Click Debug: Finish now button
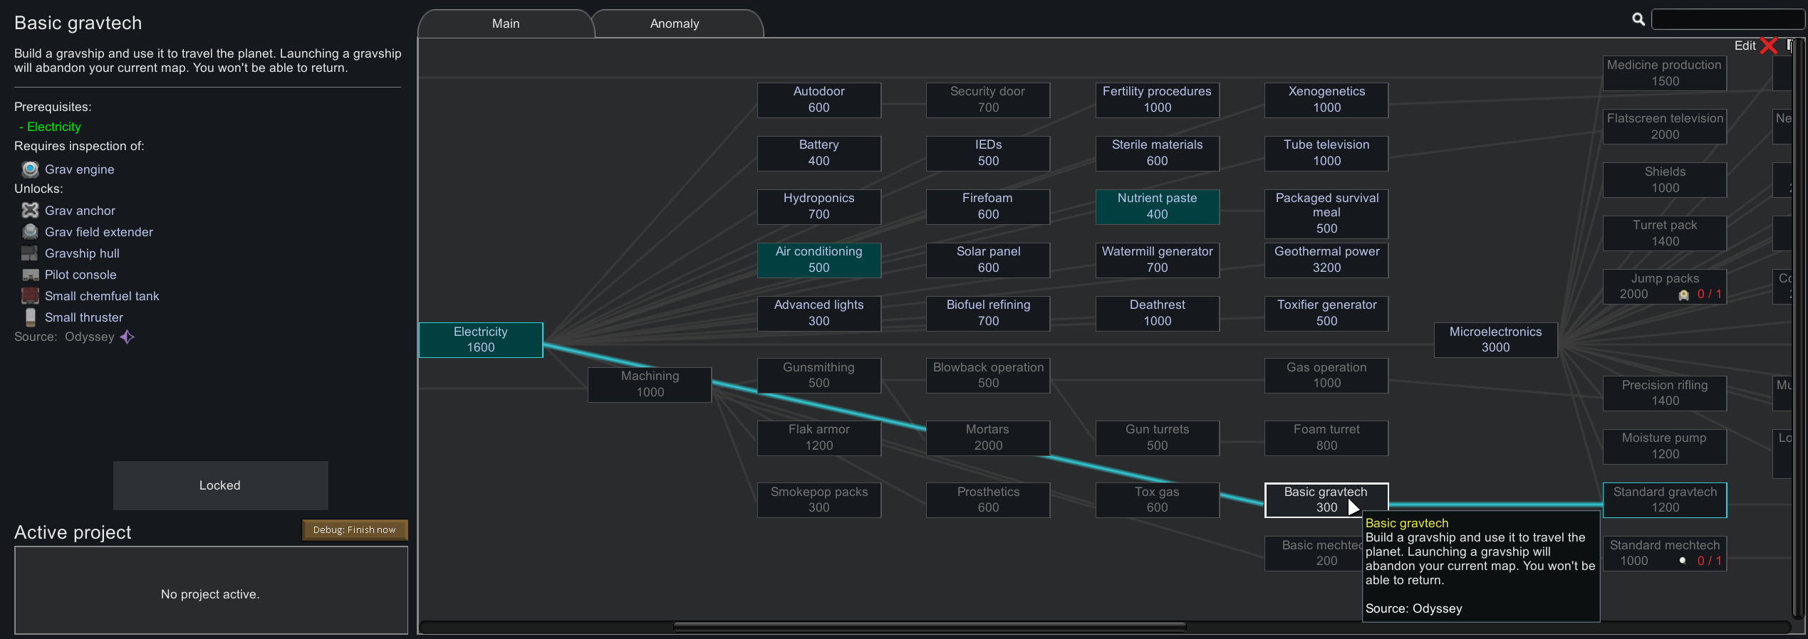Viewport: 1808px width, 639px height. pyautogui.click(x=355, y=529)
